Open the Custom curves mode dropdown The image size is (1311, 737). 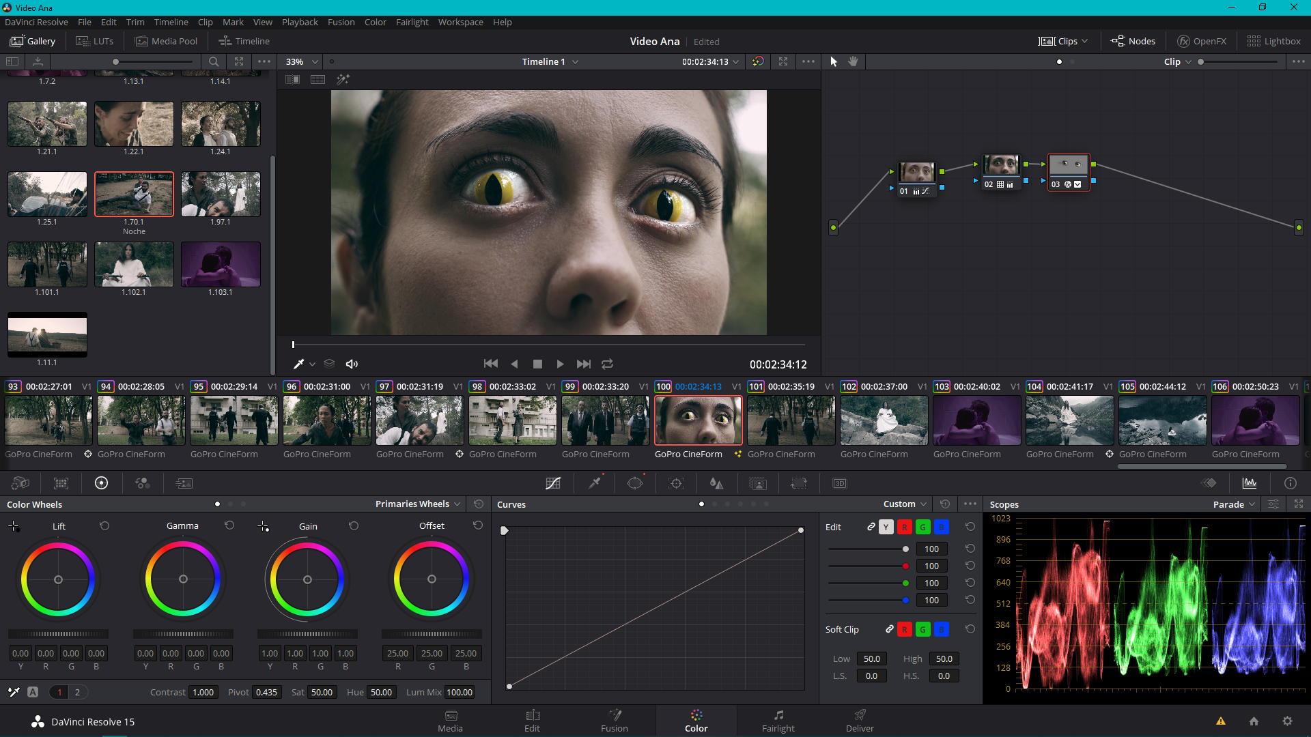(905, 504)
